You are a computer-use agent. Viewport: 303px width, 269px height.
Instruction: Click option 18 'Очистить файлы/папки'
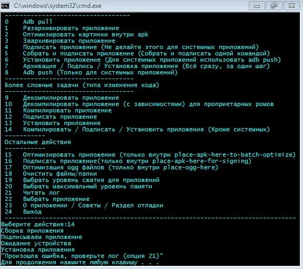point(51,174)
